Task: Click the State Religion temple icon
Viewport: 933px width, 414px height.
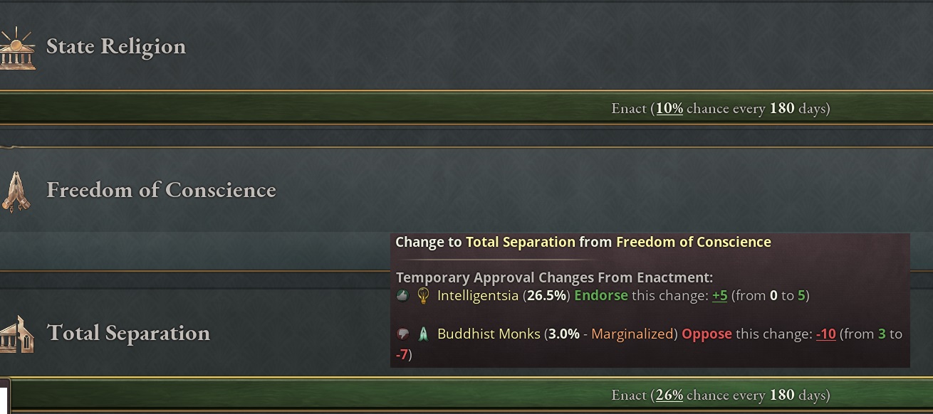Action: (x=16, y=48)
